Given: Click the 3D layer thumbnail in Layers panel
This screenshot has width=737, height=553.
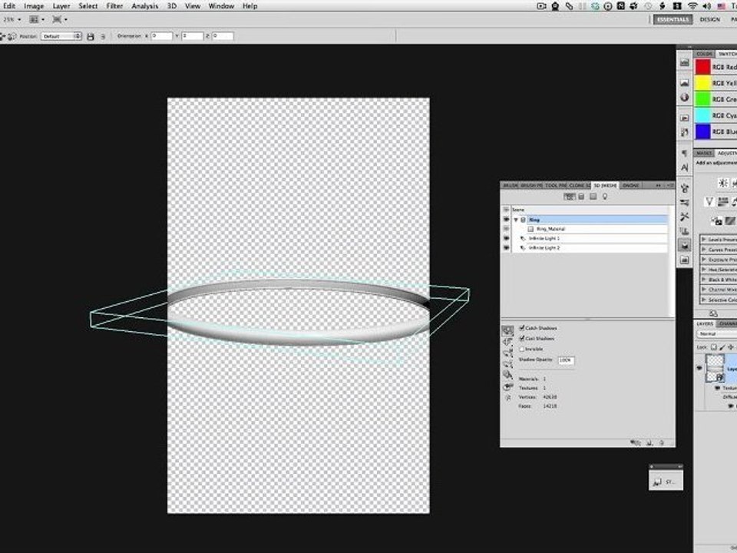Looking at the screenshot, I should pyautogui.click(x=716, y=368).
